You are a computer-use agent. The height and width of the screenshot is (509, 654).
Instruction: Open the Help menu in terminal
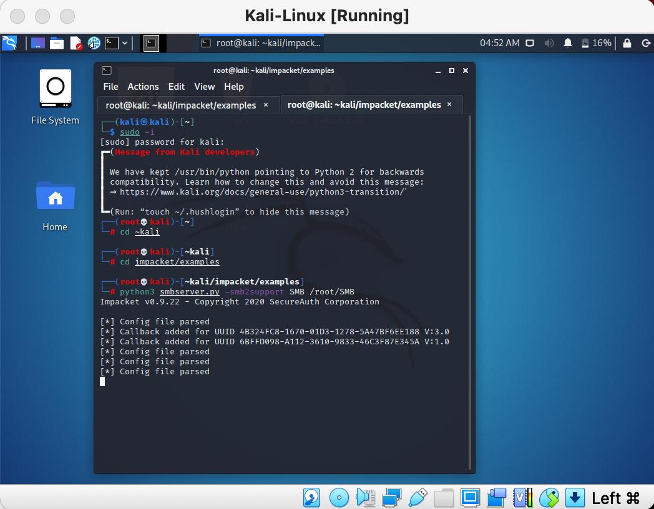(x=233, y=86)
